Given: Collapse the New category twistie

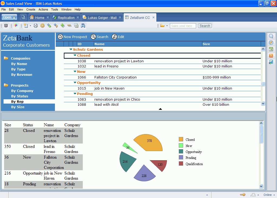Looking at the screenshot, I should [x=75, y=71].
